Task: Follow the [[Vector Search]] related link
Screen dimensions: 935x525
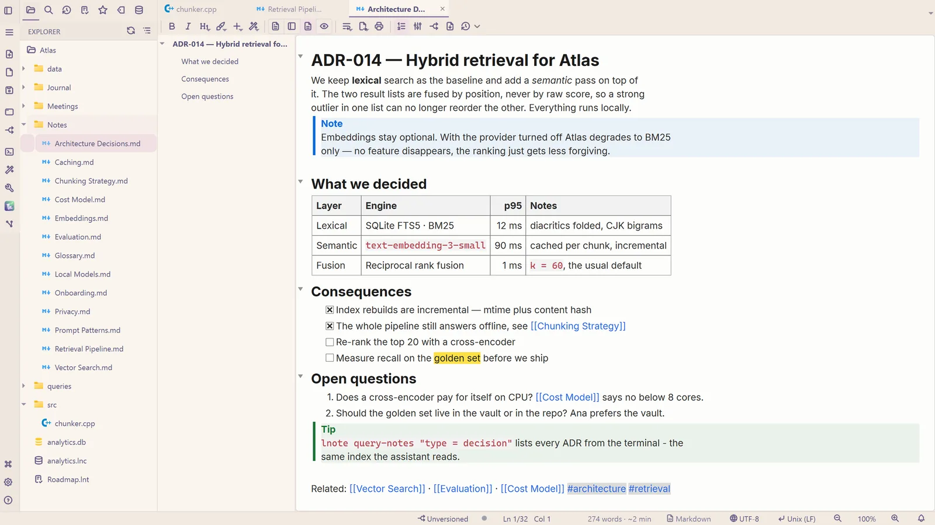Action: point(387,489)
